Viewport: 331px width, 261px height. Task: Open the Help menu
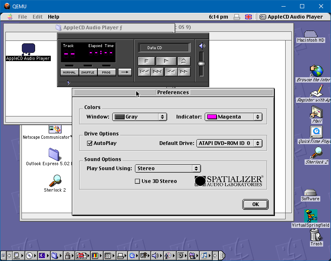[53, 17]
